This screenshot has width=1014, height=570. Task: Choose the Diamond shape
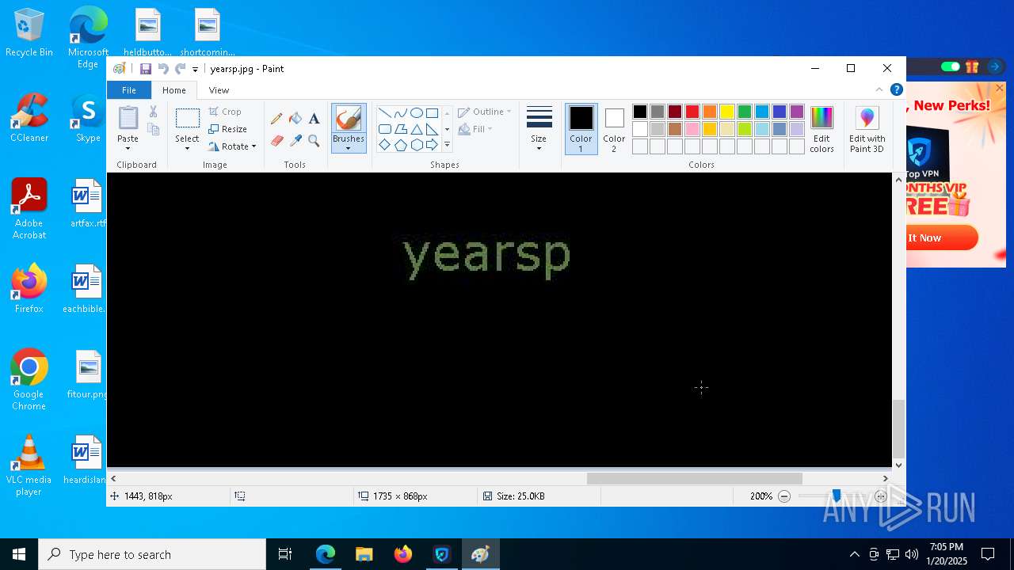384,145
